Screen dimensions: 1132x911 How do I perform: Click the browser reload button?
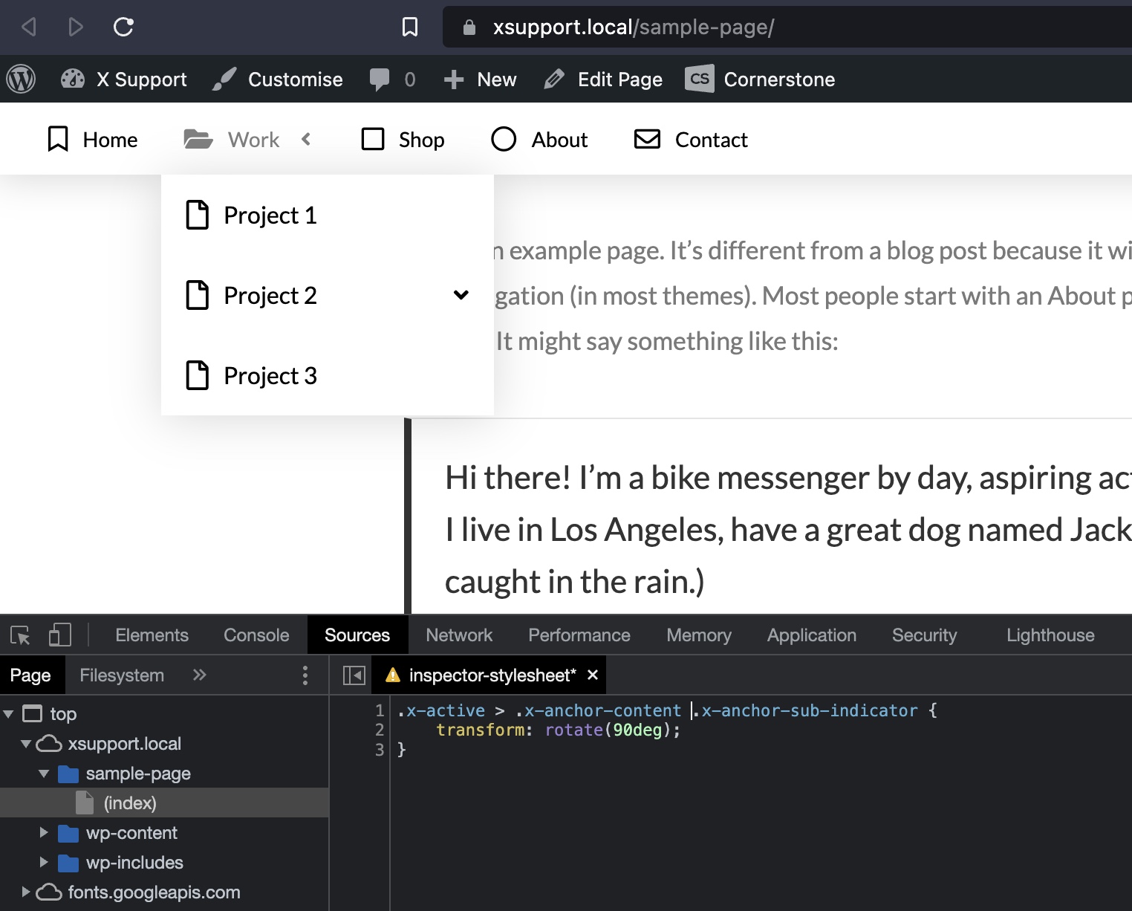tap(123, 27)
